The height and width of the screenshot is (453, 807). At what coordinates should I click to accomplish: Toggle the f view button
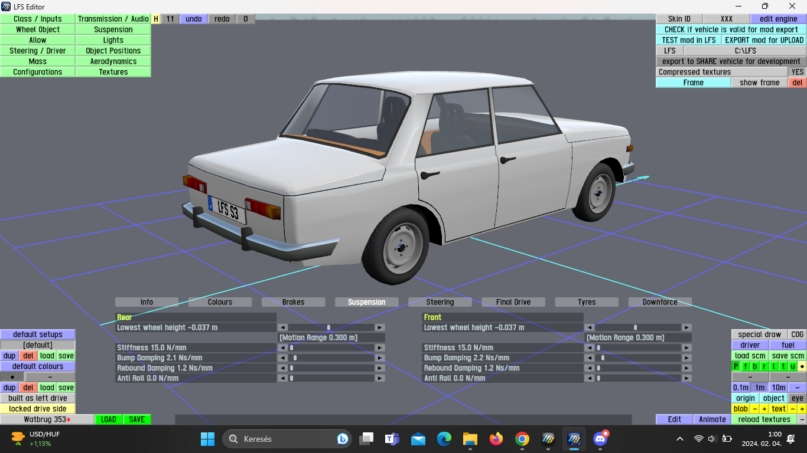[x=746, y=366]
